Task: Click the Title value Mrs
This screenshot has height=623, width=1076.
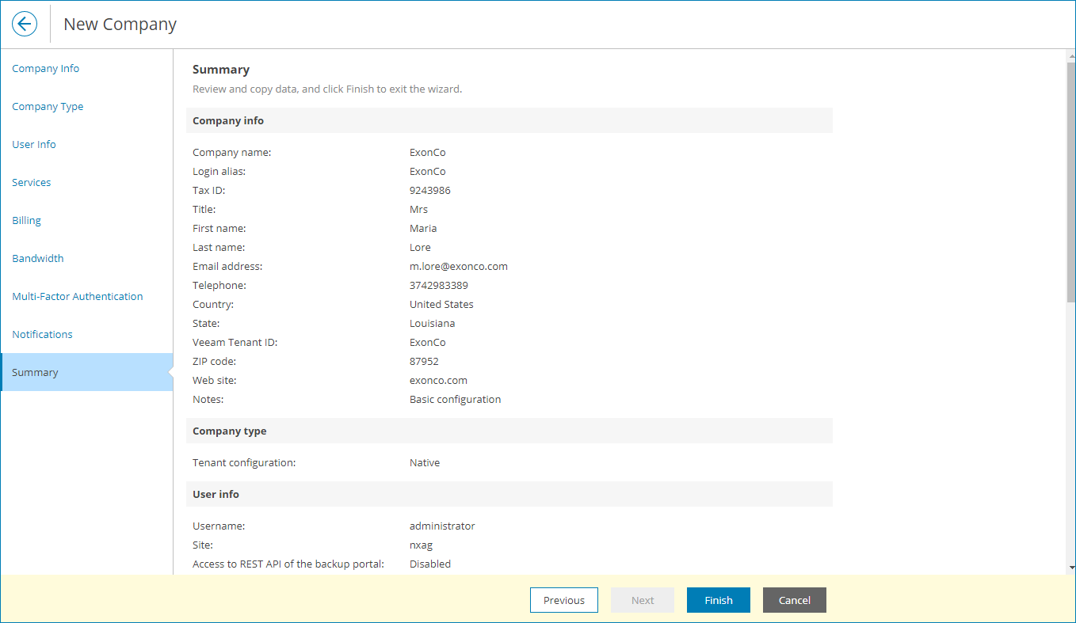Action: point(418,210)
